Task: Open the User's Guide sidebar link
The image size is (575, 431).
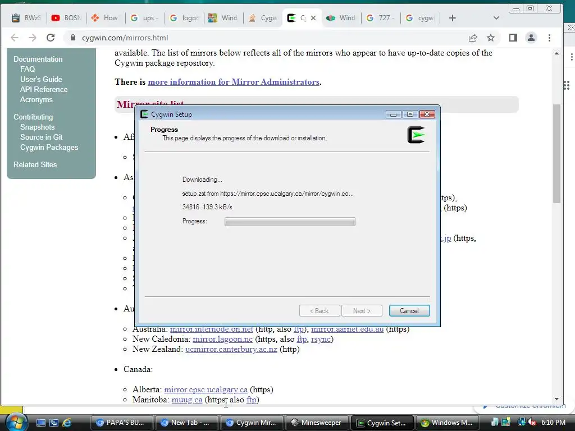Action: [x=41, y=79]
